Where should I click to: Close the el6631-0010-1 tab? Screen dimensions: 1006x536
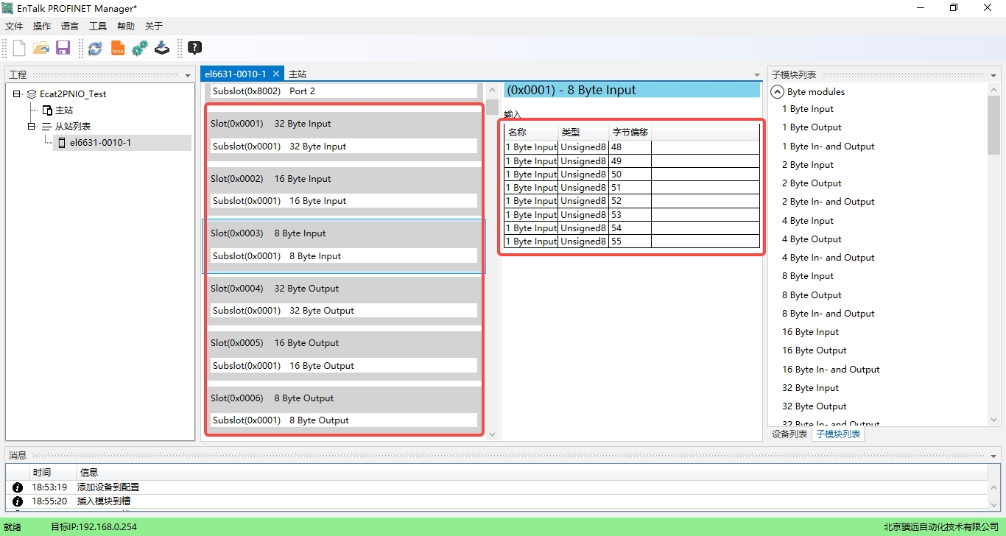[x=276, y=74]
